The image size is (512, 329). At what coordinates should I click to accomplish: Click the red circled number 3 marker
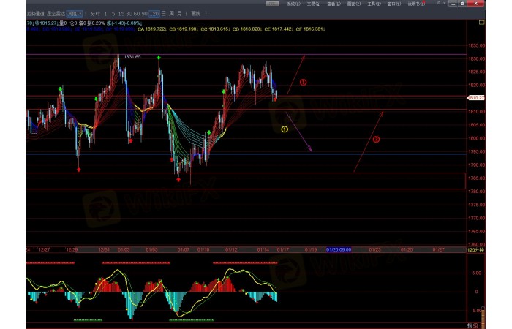coord(376,139)
